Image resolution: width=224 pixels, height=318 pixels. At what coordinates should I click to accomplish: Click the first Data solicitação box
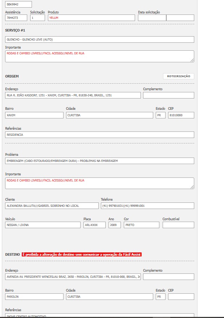(x=152, y=18)
